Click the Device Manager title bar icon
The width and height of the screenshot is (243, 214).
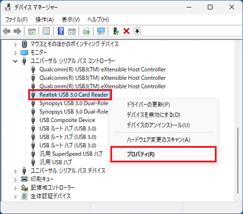coord(8,7)
